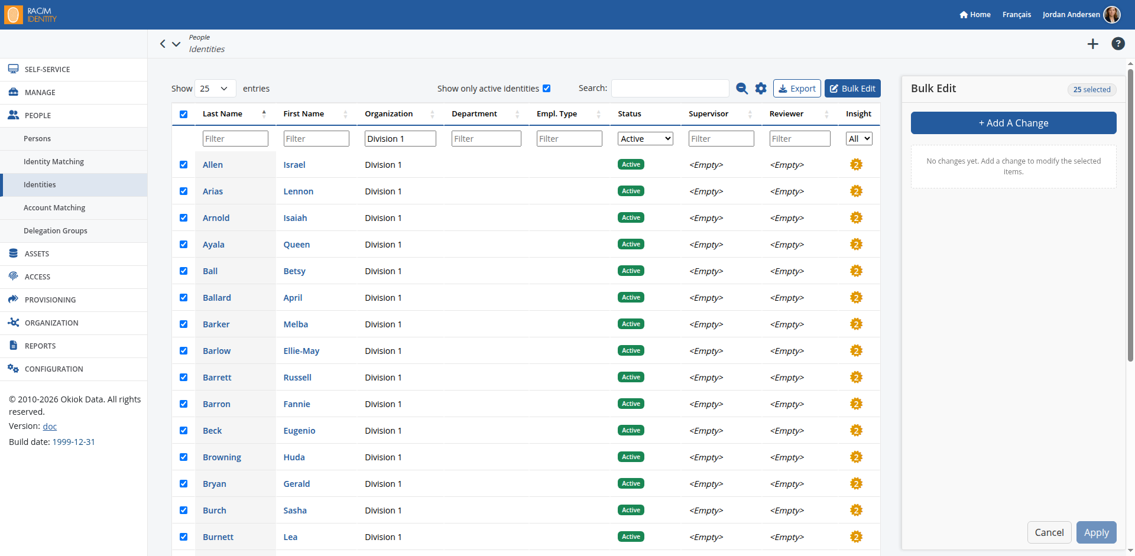Click the Home icon link
This screenshot has height=556, width=1135.
click(x=975, y=15)
